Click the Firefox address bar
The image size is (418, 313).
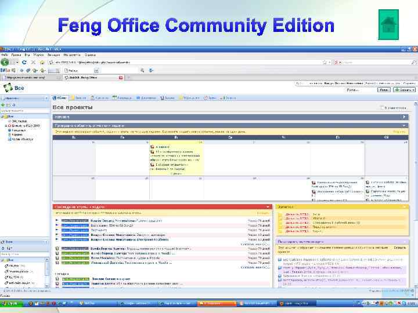184,62
